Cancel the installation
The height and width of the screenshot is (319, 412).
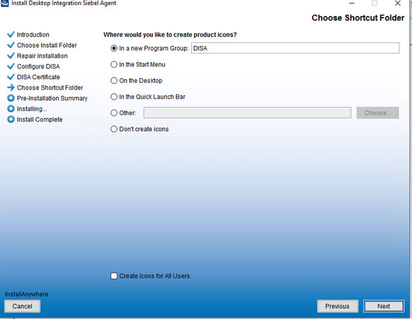pos(22,306)
